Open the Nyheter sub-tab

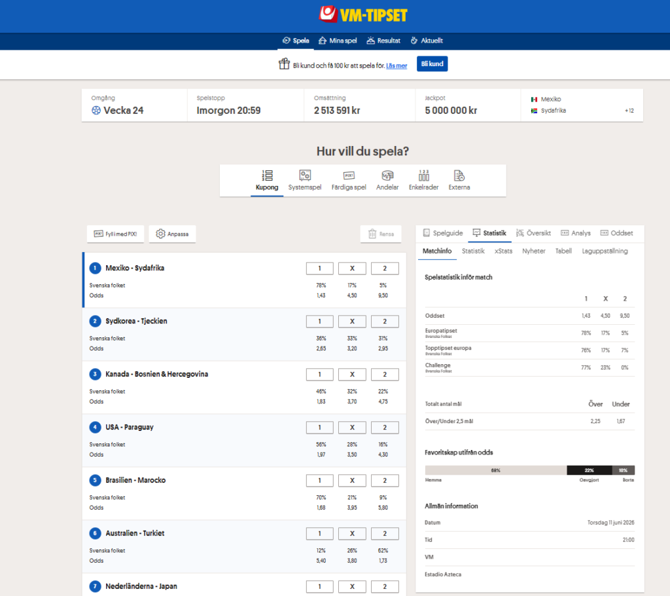pyautogui.click(x=534, y=251)
